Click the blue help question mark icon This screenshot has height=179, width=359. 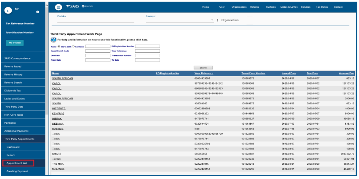(x=53, y=40)
